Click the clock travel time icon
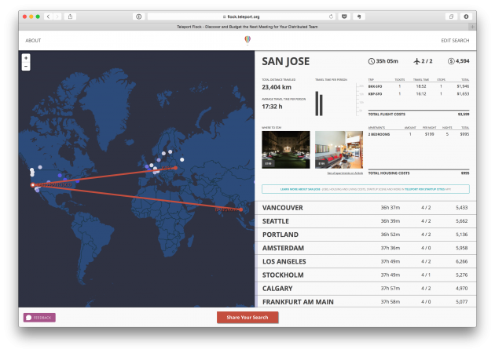Image resolution: width=495 pixels, height=353 pixels. point(372,61)
